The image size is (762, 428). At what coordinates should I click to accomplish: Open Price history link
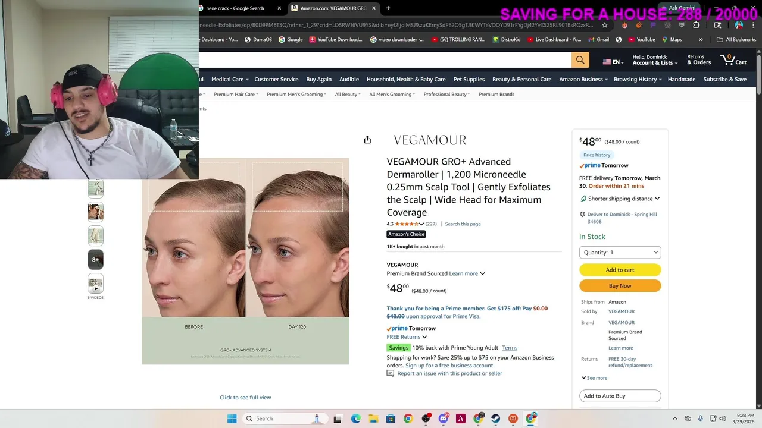tap(597, 155)
